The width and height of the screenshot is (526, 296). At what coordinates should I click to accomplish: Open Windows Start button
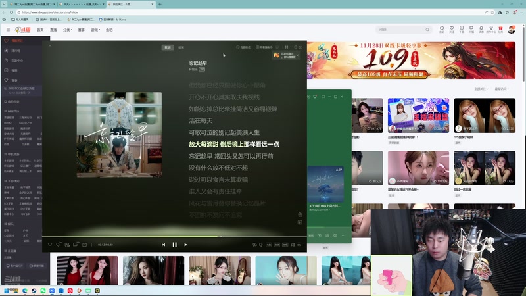click(x=7, y=291)
